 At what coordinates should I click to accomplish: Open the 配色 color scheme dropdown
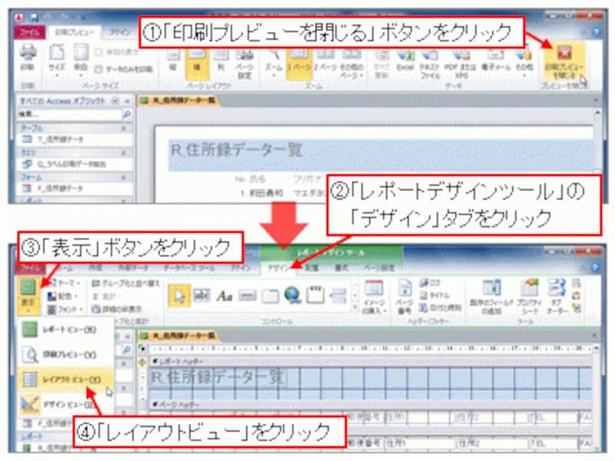pos(63,297)
